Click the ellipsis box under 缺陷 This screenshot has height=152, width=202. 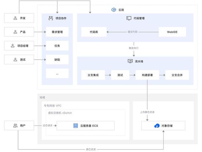pos(57,73)
